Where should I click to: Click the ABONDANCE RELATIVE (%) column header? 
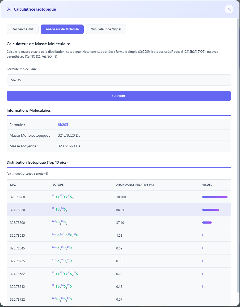coord(135,185)
